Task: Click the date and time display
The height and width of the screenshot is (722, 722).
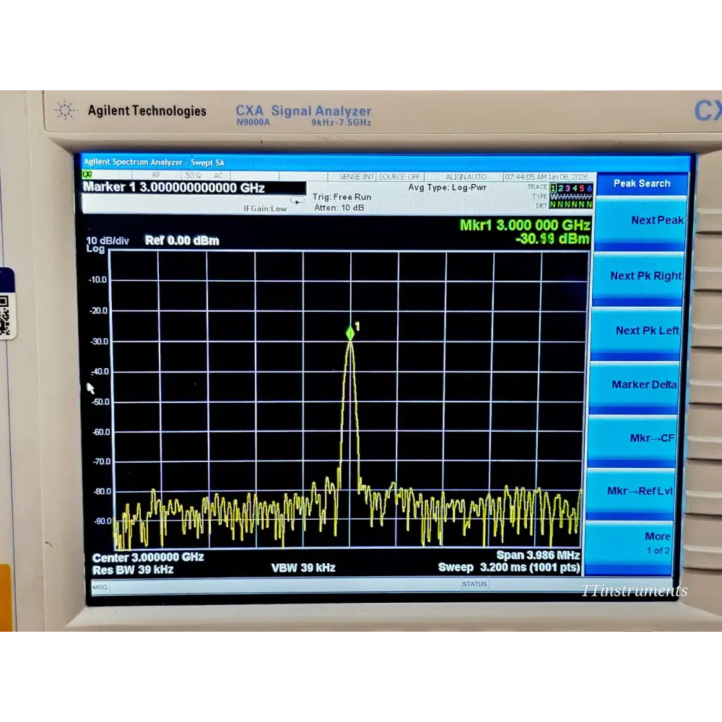Action: click(546, 177)
